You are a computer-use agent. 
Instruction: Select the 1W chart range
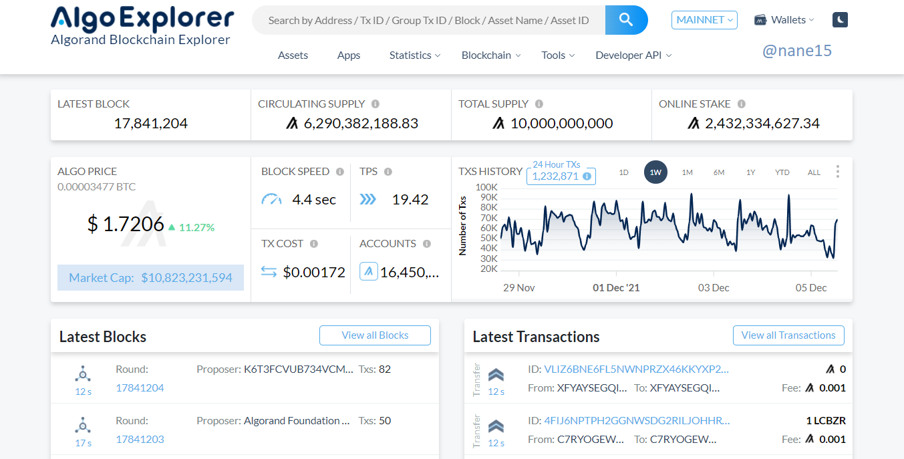(x=655, y=172)
